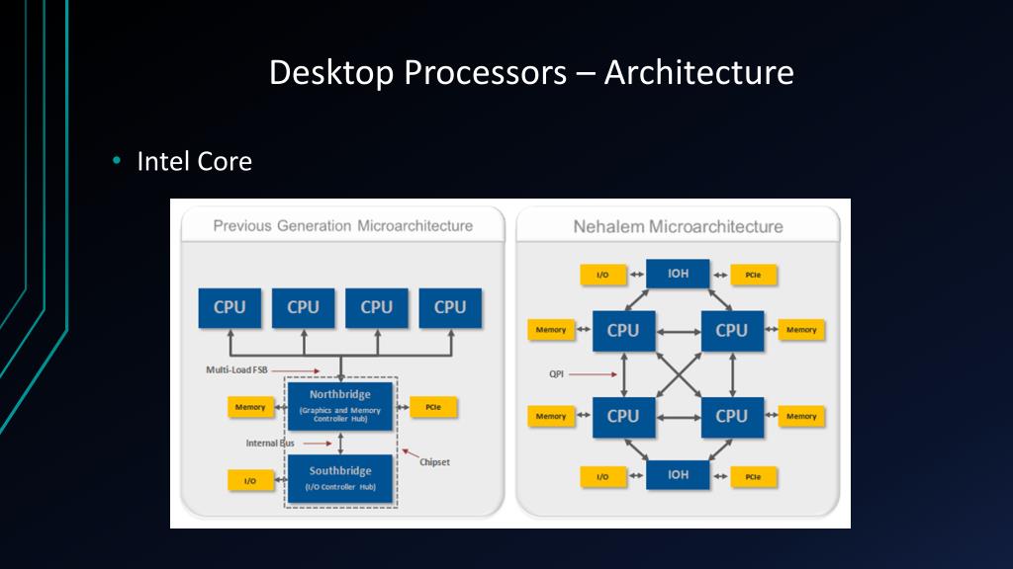Click the "(I/O Controller Hub)" subtitle
1013x569 pixels.
340,487
